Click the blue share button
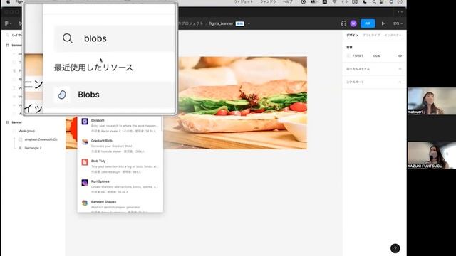The image size is (456, 256). 368,23
